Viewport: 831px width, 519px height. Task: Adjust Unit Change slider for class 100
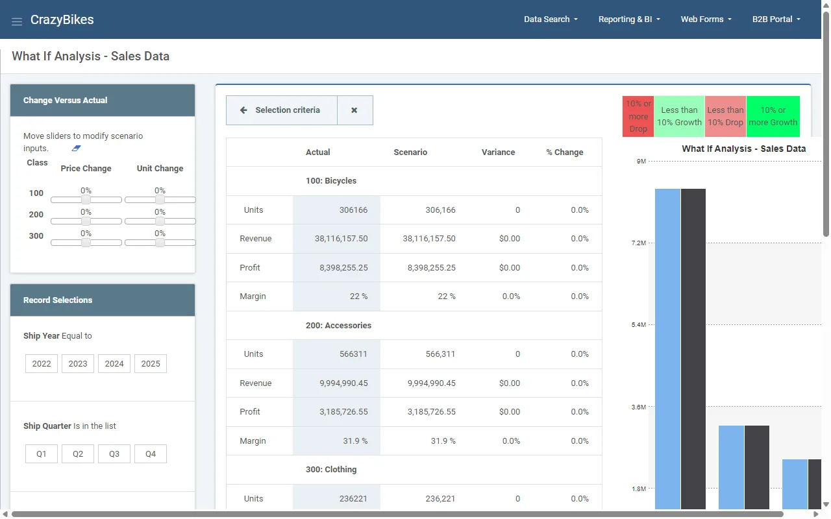[x=160, y=200]
